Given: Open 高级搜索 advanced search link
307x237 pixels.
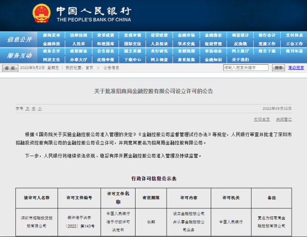Looking at the screenshot, I should (296, 68).
